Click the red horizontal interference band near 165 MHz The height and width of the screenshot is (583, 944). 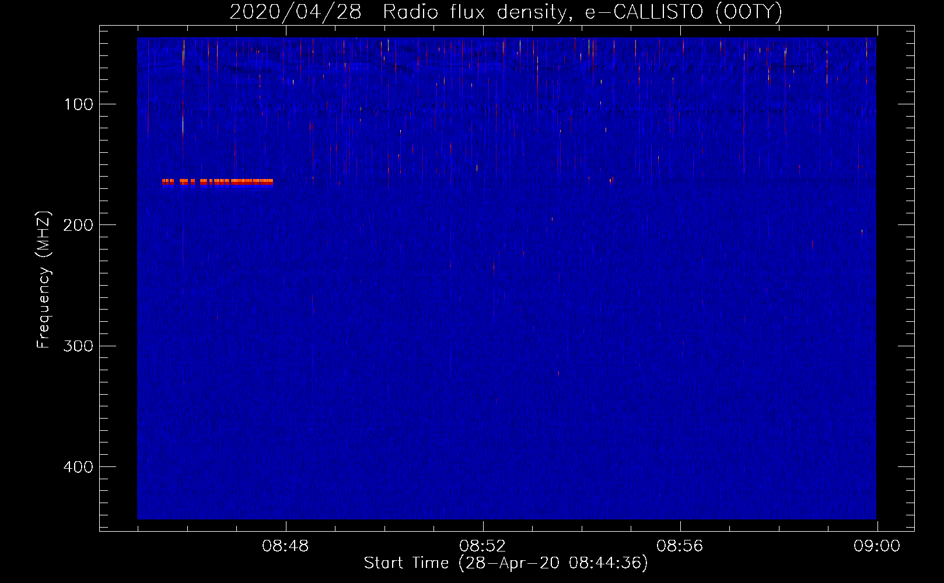[x=218, y=182]
